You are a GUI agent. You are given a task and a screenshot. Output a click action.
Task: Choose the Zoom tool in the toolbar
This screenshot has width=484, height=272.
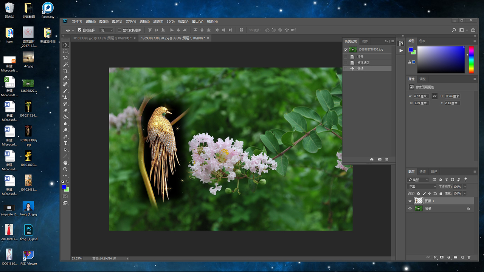click(x=65, y=169)
